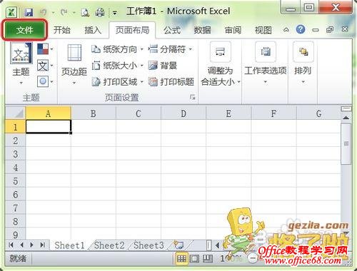Screen dimensions: 357x271
Task: Select row 5 header
Action: point(15,181)
